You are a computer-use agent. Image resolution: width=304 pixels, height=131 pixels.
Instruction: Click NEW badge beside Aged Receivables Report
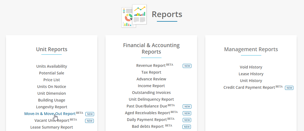[x=187, y=113]
